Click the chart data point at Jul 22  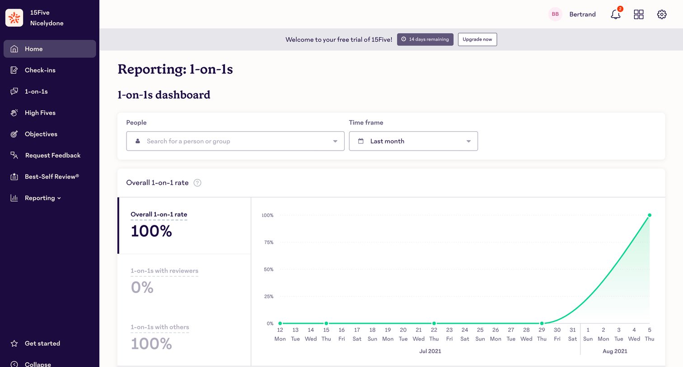point(434,323)
